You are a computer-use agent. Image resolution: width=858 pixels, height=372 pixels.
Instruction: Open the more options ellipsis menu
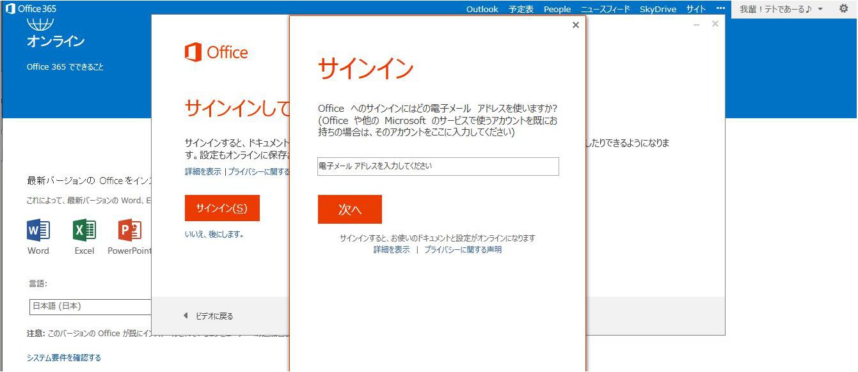[720, 9]
